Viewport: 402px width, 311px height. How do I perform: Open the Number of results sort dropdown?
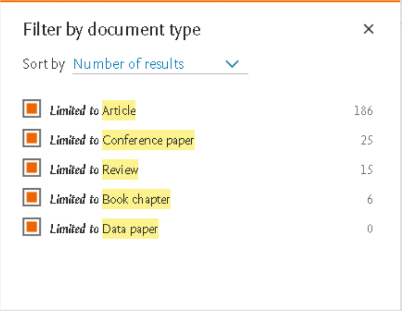(x=129, y=64)
